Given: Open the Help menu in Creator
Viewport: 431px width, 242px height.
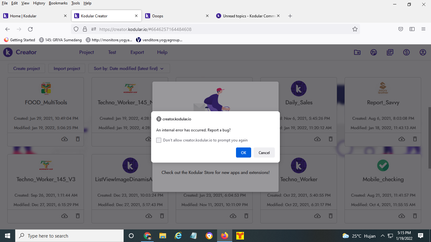Looking at the screenshot, I should coord(162,52).
